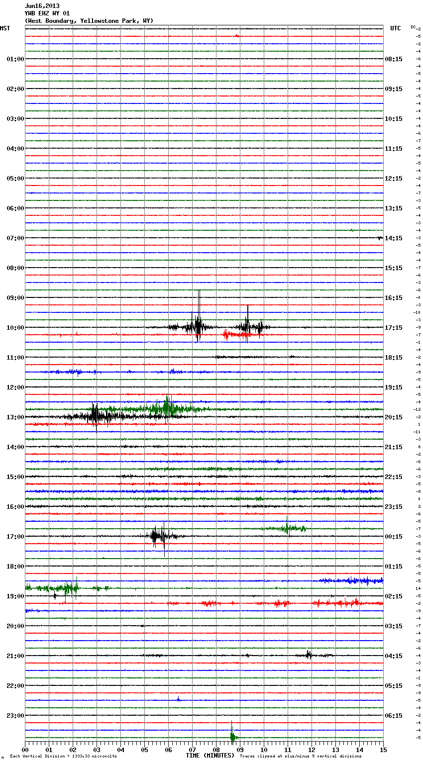
Task: Select the 10:00 MST hour label
Action: 15,328
